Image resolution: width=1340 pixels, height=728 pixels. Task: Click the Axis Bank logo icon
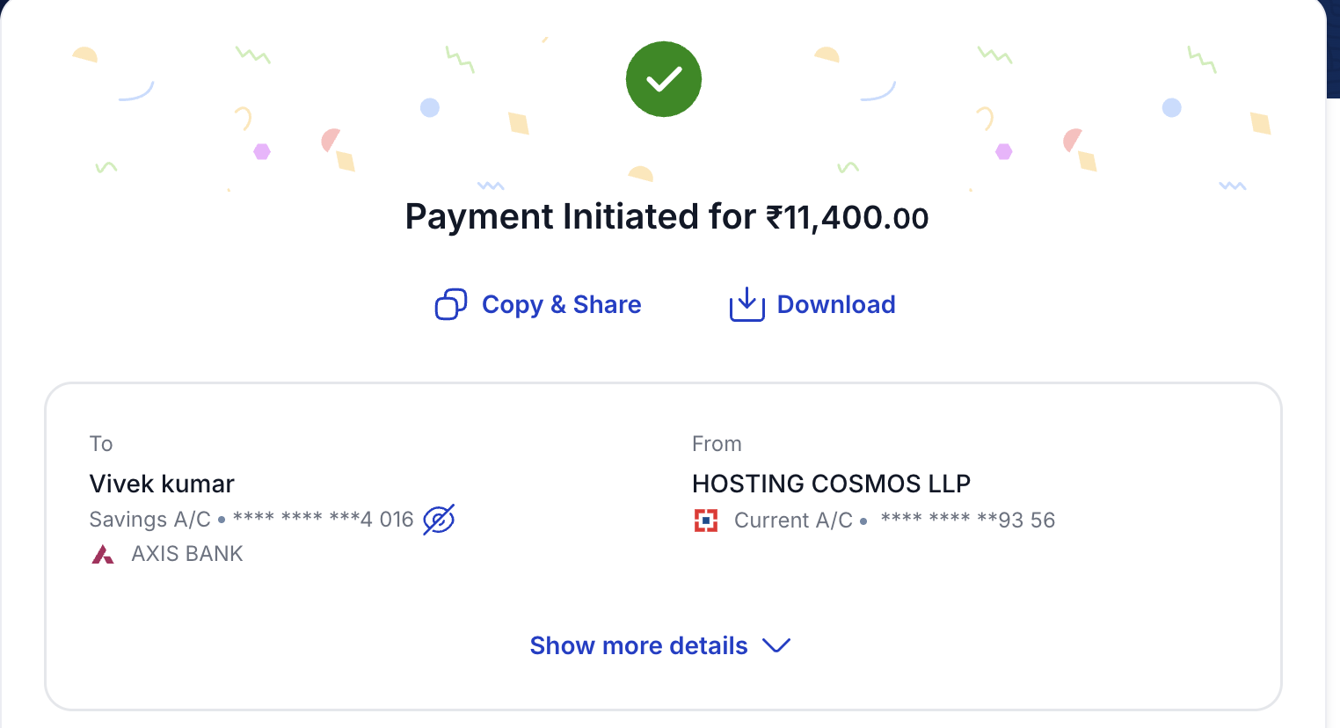103,554
